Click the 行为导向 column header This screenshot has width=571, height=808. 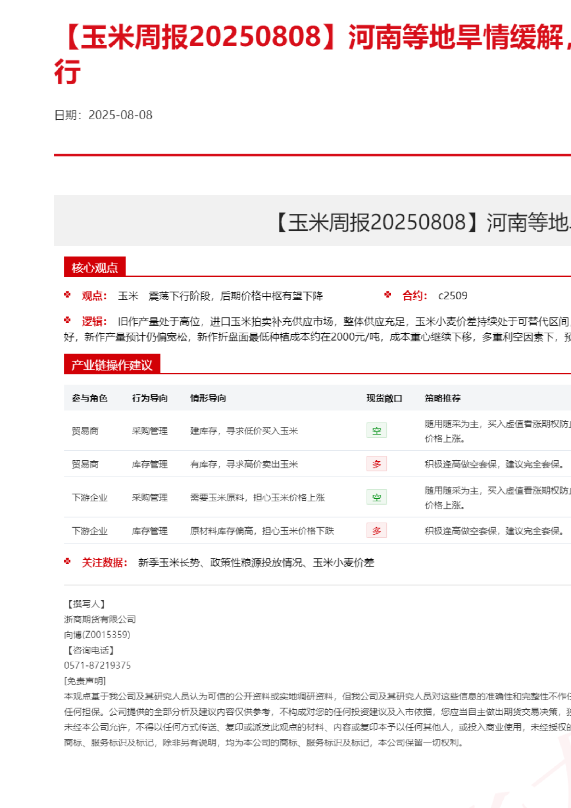(149, 398)
